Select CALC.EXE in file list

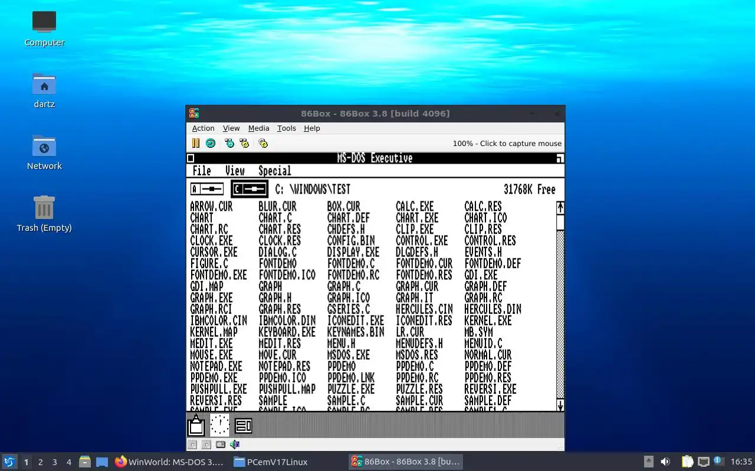point(415,207)
